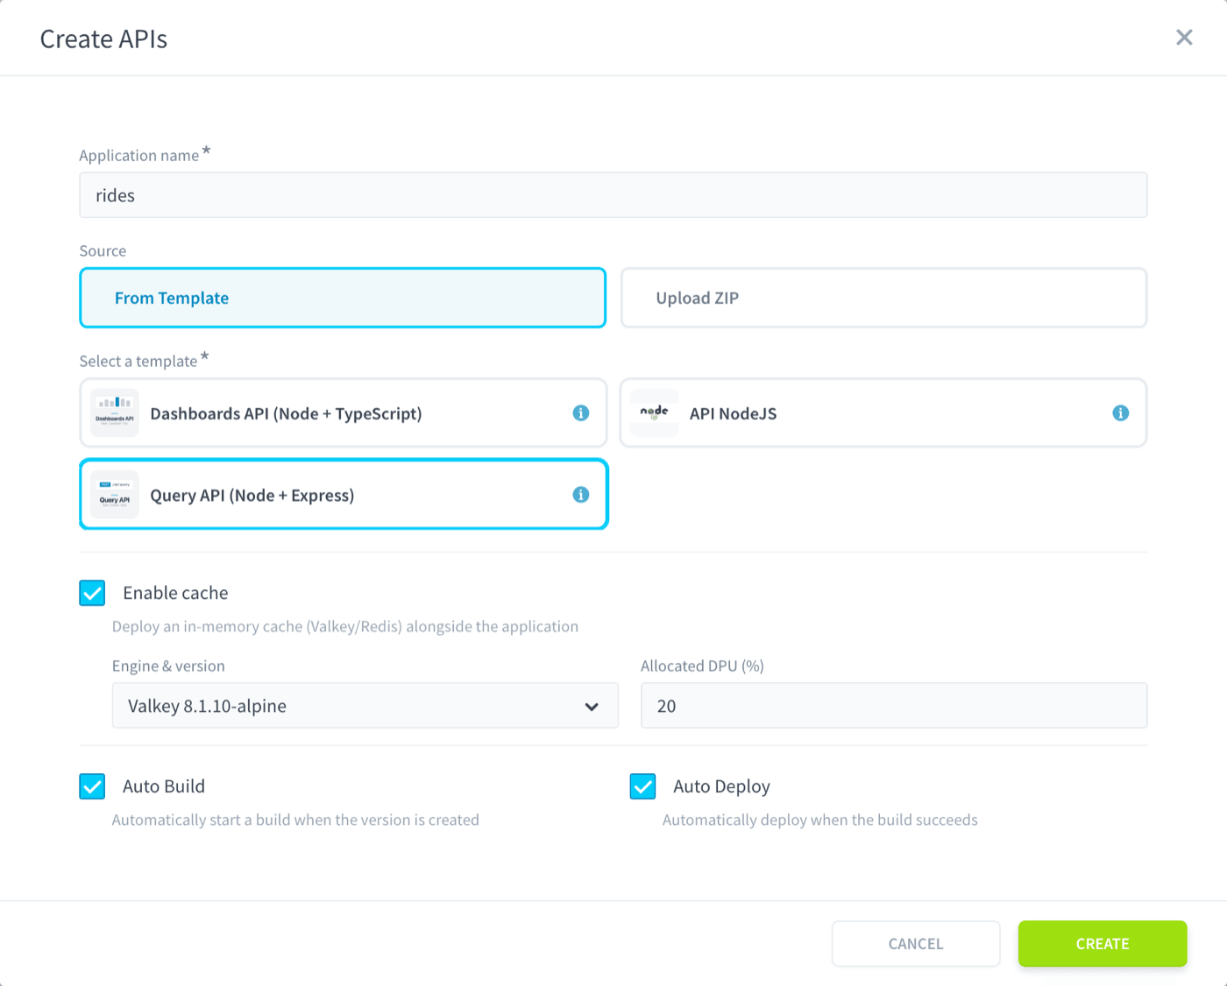Click the Application name input field
Screen dimensions: 1227x986
pos(613,195)
